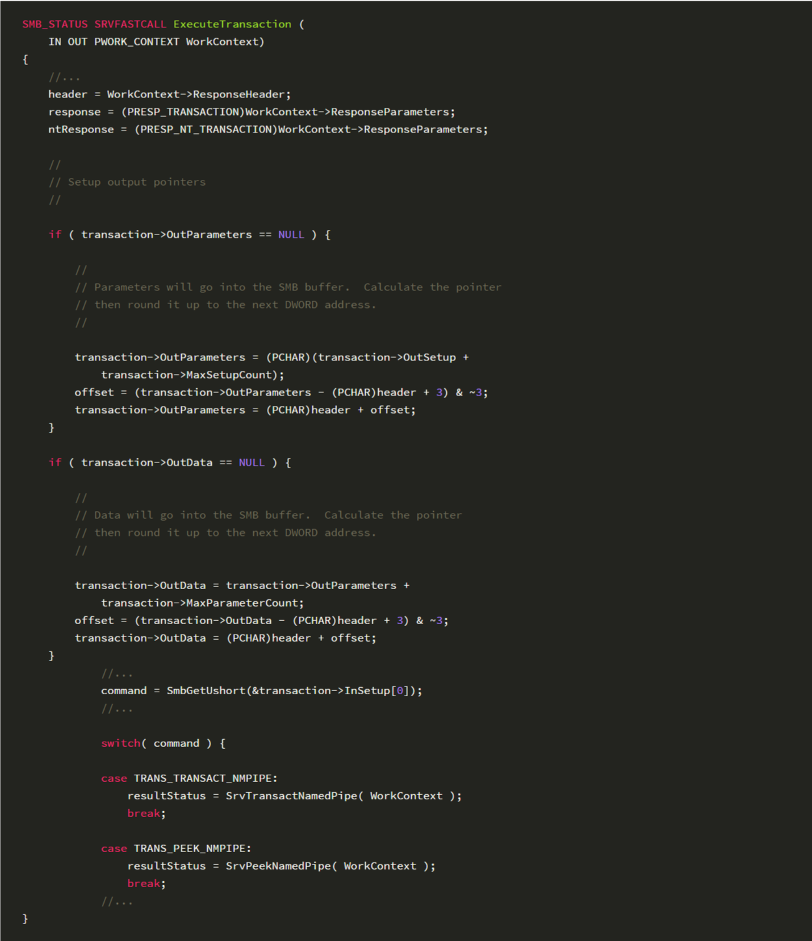Click the line 'transaction->OutData = (PCHAR)header + offset;'

[225, 638]
